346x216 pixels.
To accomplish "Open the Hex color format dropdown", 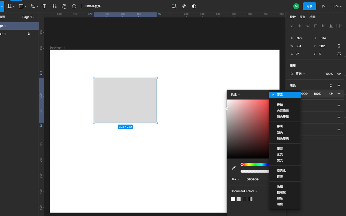I will click(235, 179).
